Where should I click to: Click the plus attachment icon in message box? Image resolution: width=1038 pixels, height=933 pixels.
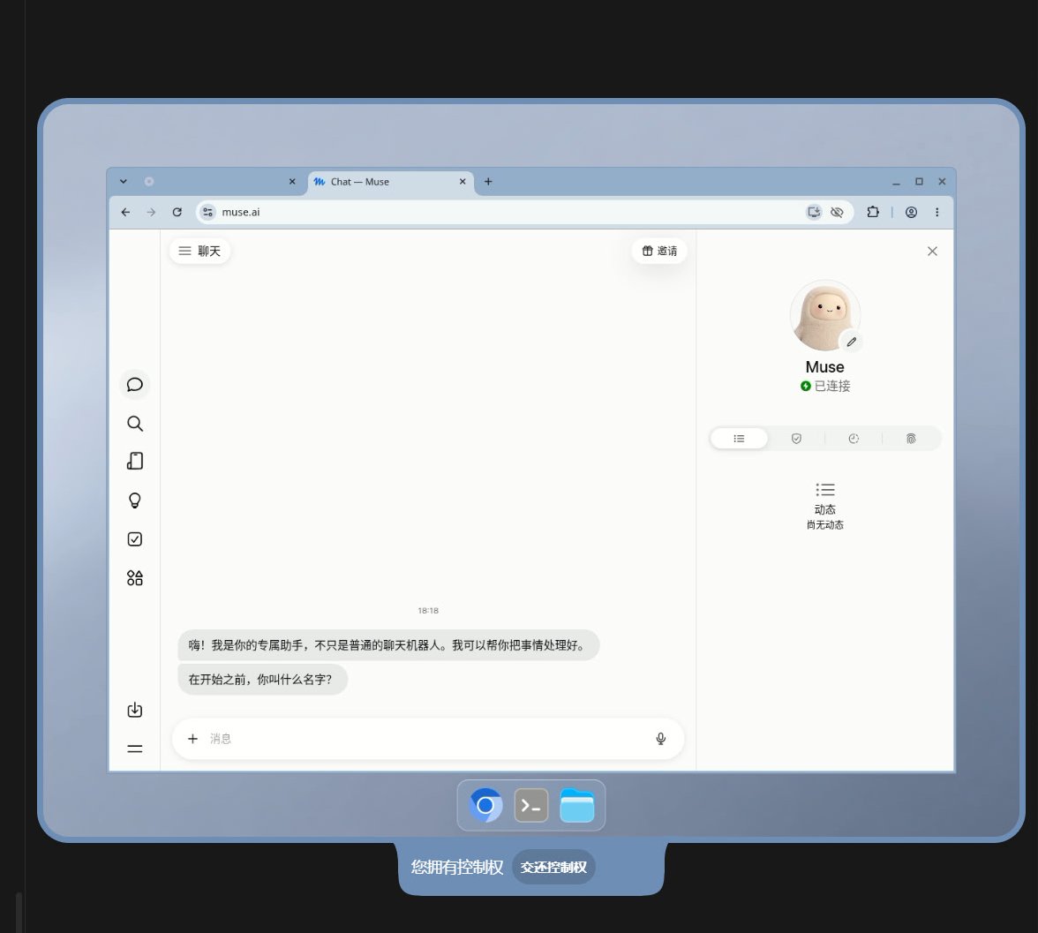point(192,738)
